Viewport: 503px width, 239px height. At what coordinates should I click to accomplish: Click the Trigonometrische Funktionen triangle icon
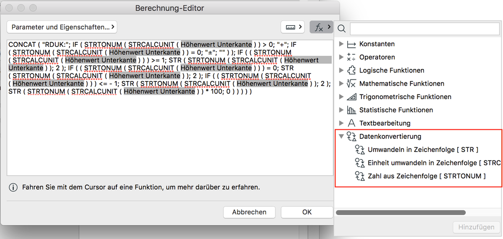point(351,97)
